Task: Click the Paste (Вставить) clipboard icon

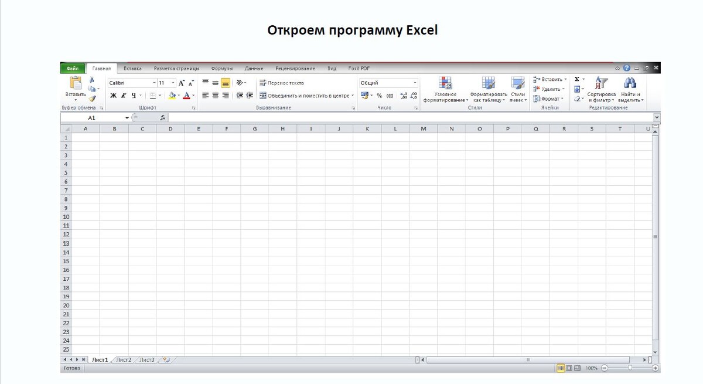Action: click(76, 83)
